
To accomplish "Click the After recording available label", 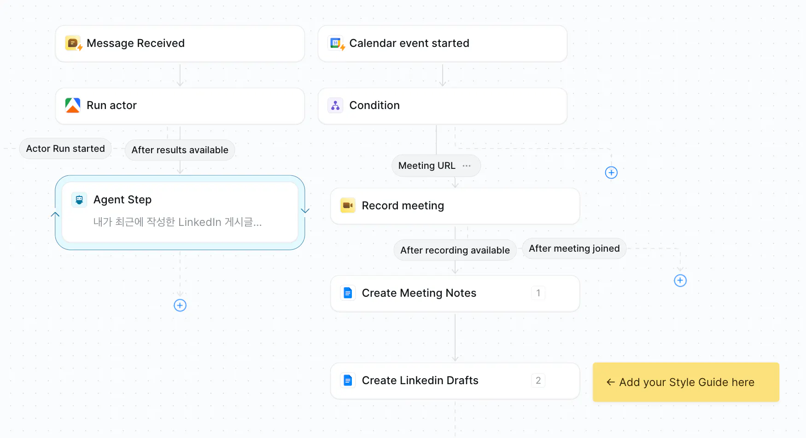I will pyautogui.click(x=455, y=250).
